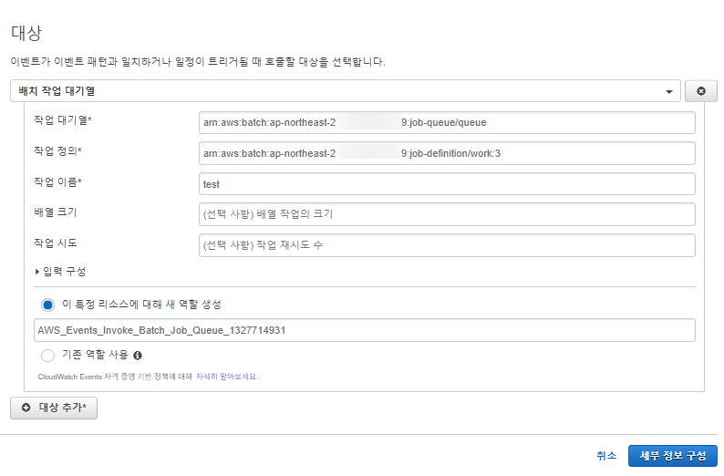Select the 작업 이름 field containing test
Image resolution: width=724 pixels, height=476 pixels.
pyautogui.click(x=447, y=184)
